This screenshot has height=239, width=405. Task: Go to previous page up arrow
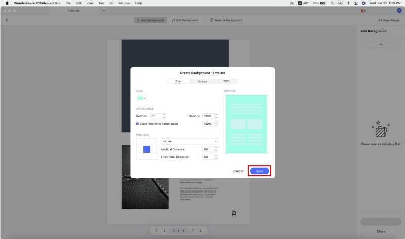[x=193, y=231]
